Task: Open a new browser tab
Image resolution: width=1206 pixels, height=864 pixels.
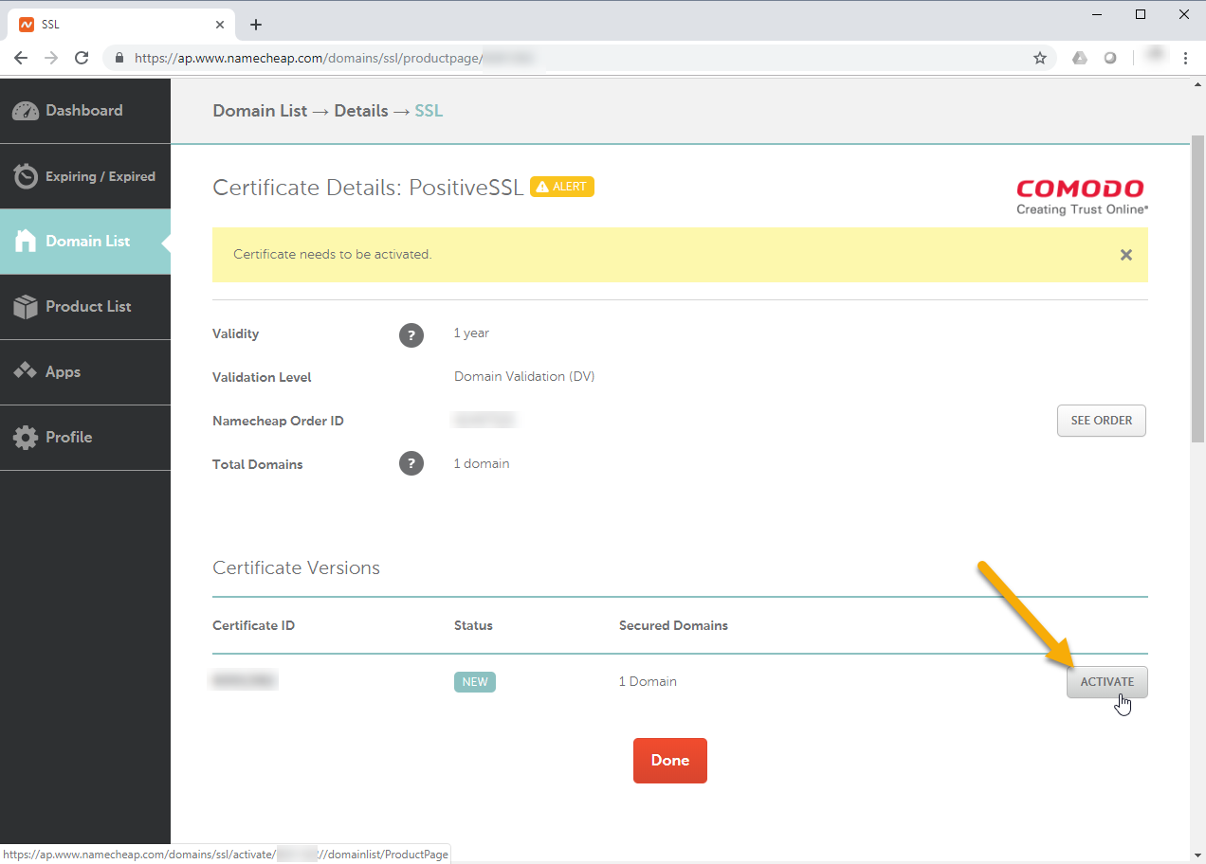Action: pos(256,25)
